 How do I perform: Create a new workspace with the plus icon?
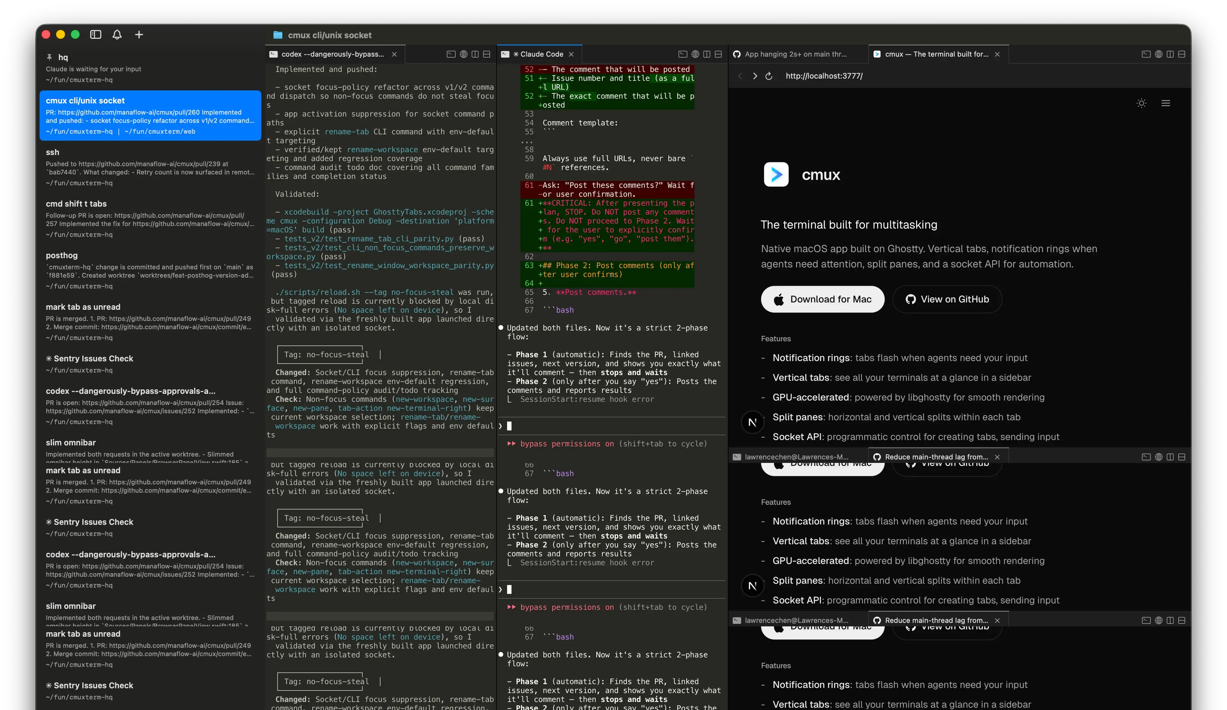click(139, 34)
